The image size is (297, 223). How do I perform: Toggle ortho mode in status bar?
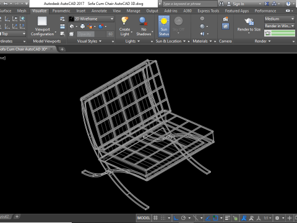click(176, 218)
